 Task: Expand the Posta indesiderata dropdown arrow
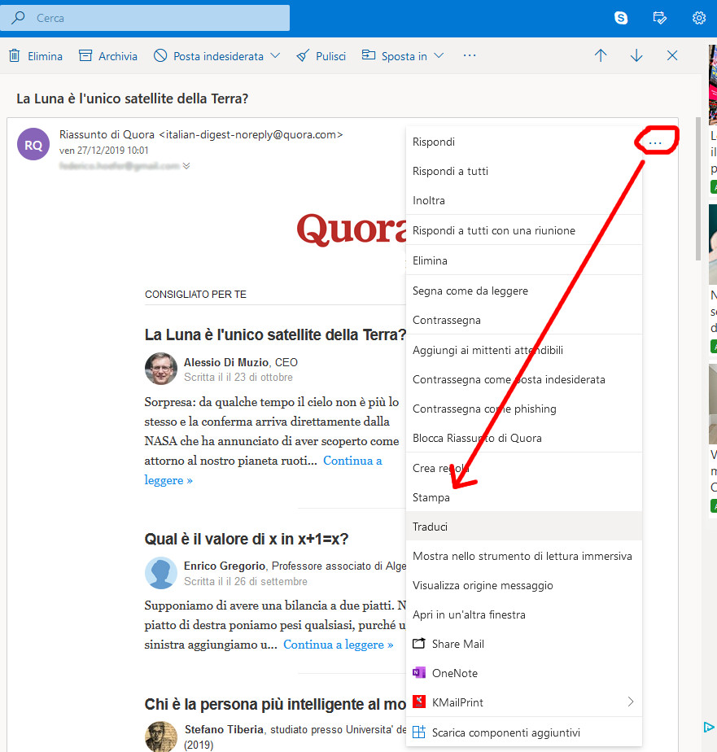(x=275, y=56)
